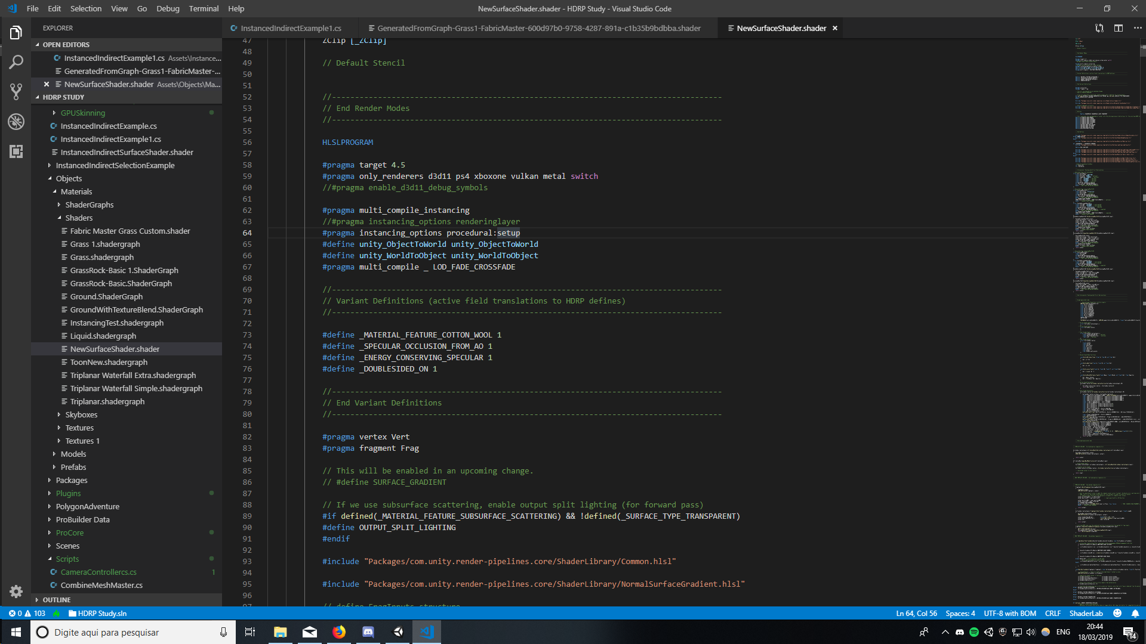Open the Extensions view icon

(16, 151)
